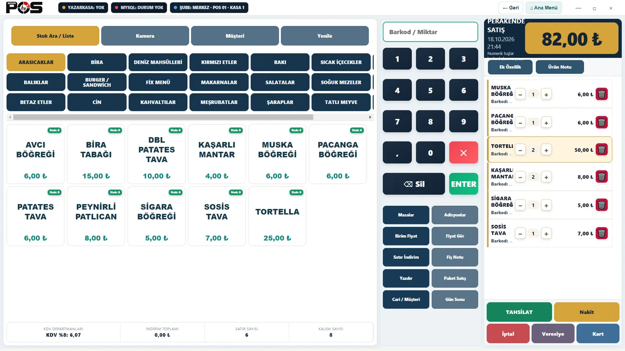Click the Yenile refresh button
This screenshot has width=625, height=351.
point(325,36)
